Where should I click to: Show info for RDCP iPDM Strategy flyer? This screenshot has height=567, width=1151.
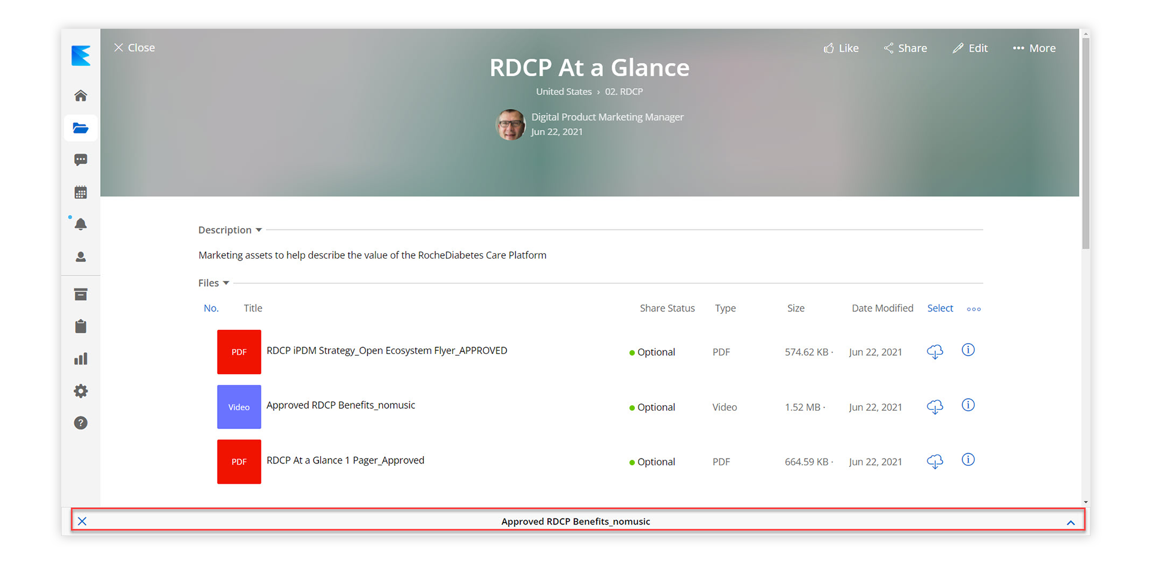click(968, 350)
